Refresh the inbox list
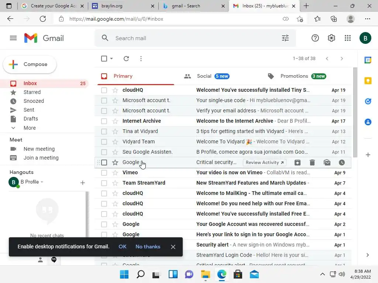This screenshot has height=283, width=378. [126, 59]
